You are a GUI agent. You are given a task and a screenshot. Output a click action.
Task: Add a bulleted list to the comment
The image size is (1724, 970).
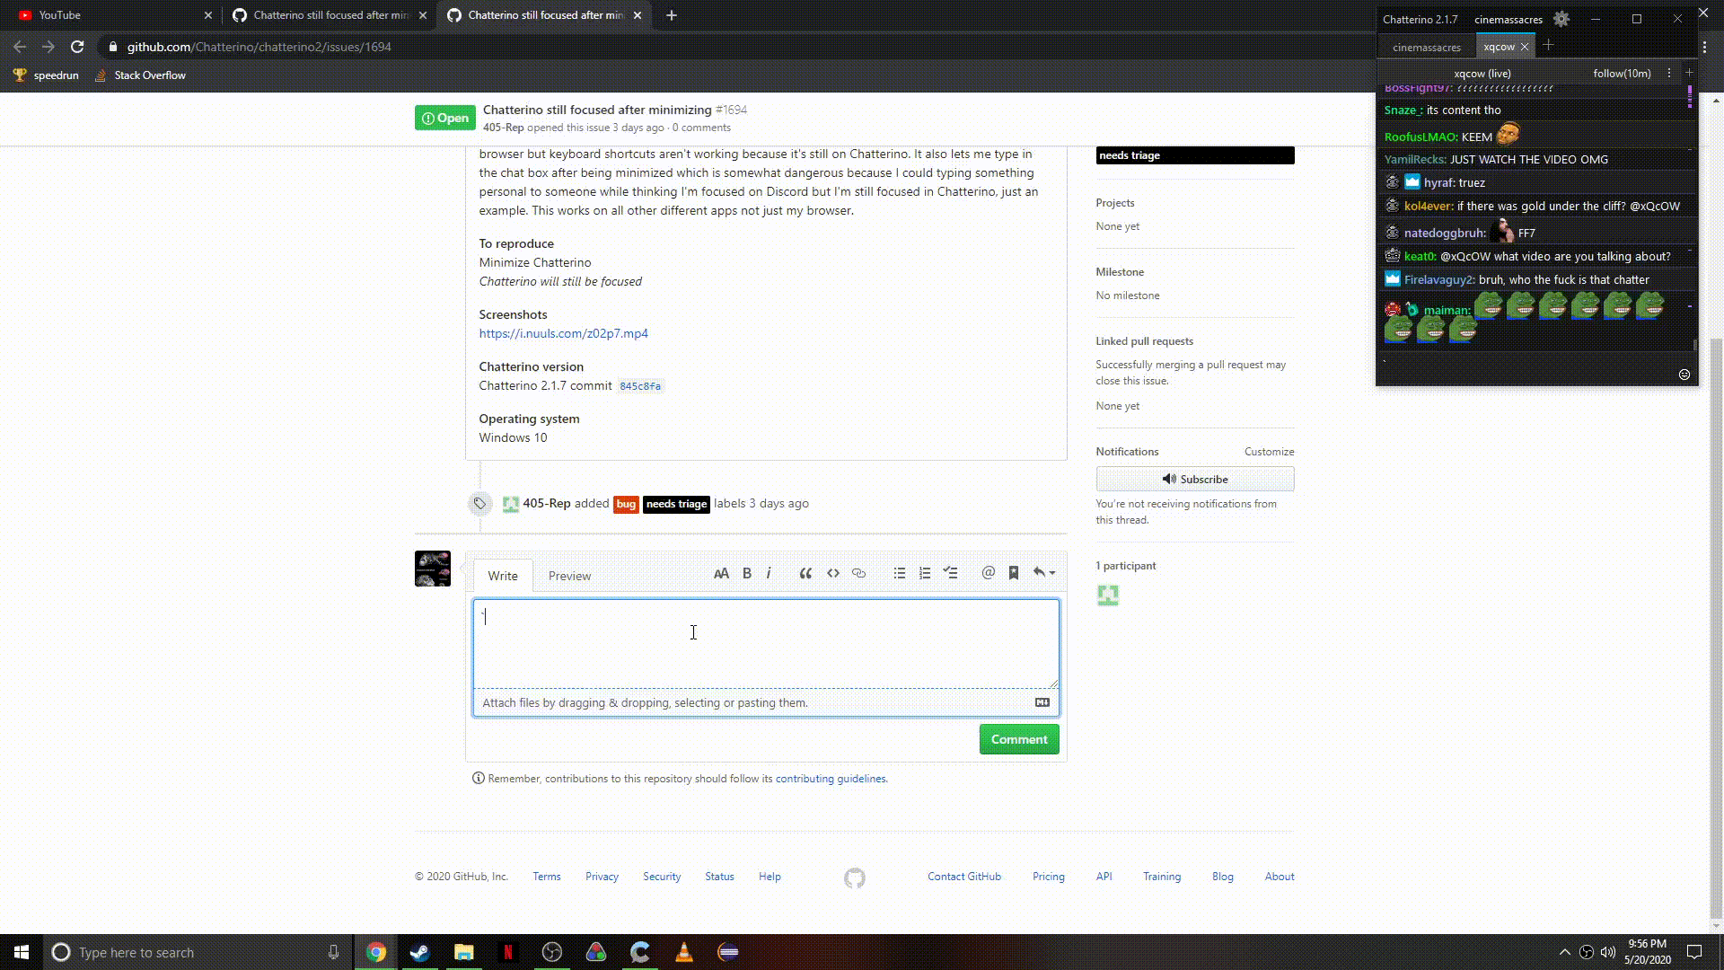pos(899,572)
